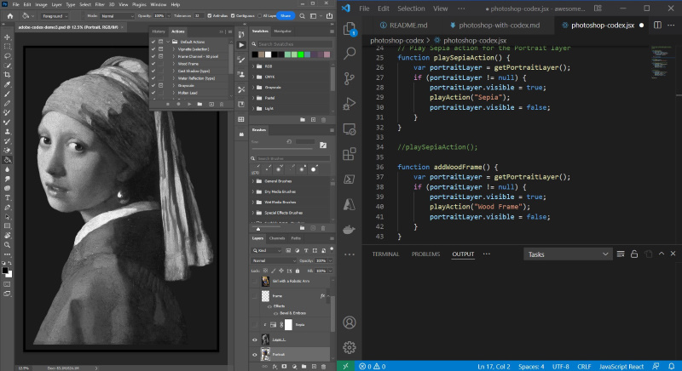This screenshot has height=371, width=682.
Task: Toggle All Layers checkbox in options bar
Action: [260, 16]
